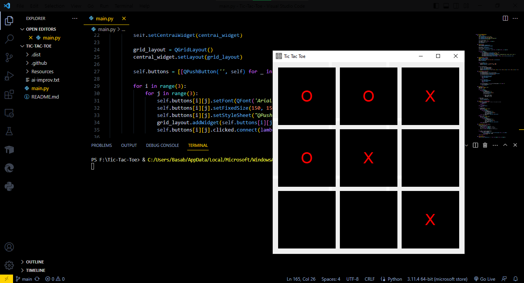Viewport: 524px width, 283px height.
Task: Click the Search icon in activity bar
Action: pyautogui.click(x=9, y=39)
